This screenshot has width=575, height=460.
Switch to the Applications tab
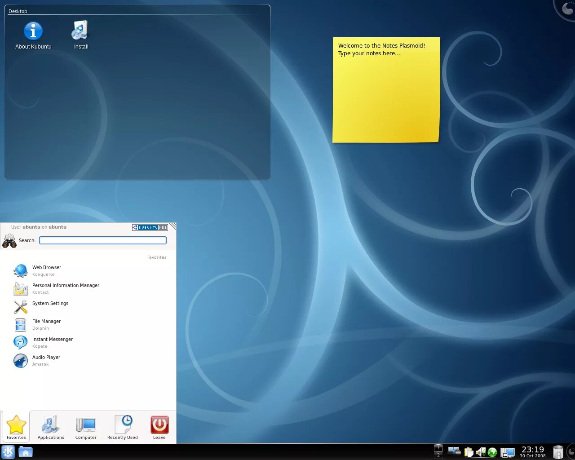(51, 427)
